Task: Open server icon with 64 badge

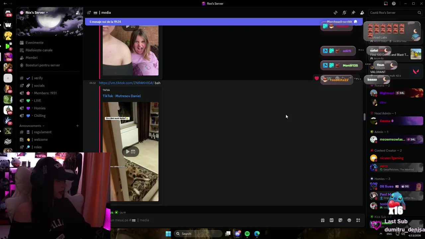Action: click(8, 110)
